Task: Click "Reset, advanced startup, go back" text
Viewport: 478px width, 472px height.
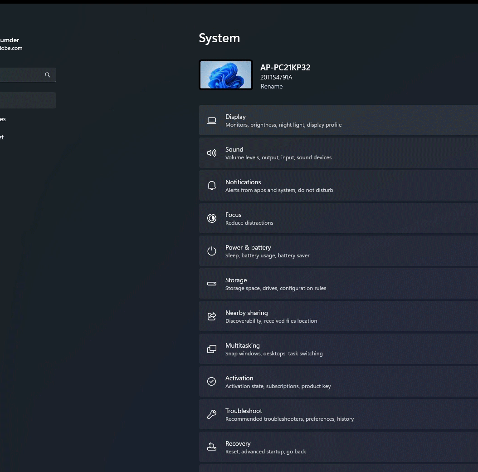Action: click(265, 451)
